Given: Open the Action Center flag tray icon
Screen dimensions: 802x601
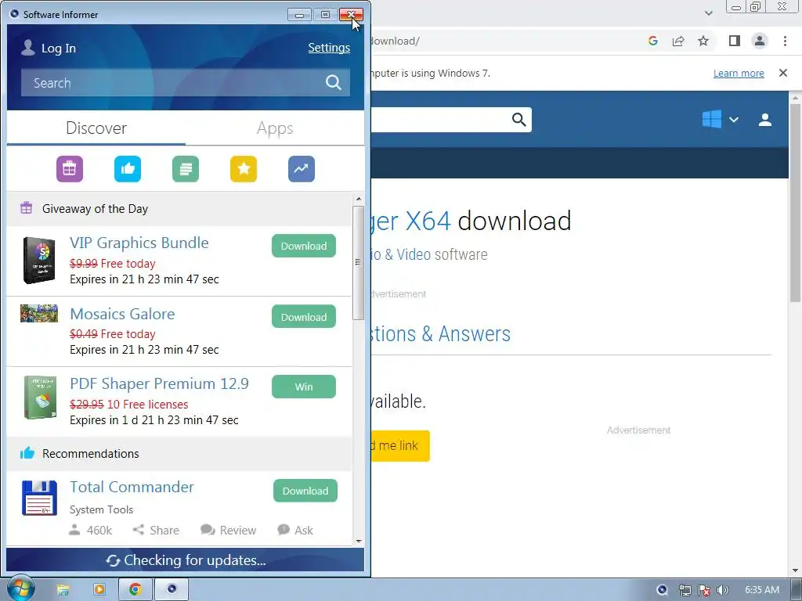Looking at the screenshot, I should 704,590.
